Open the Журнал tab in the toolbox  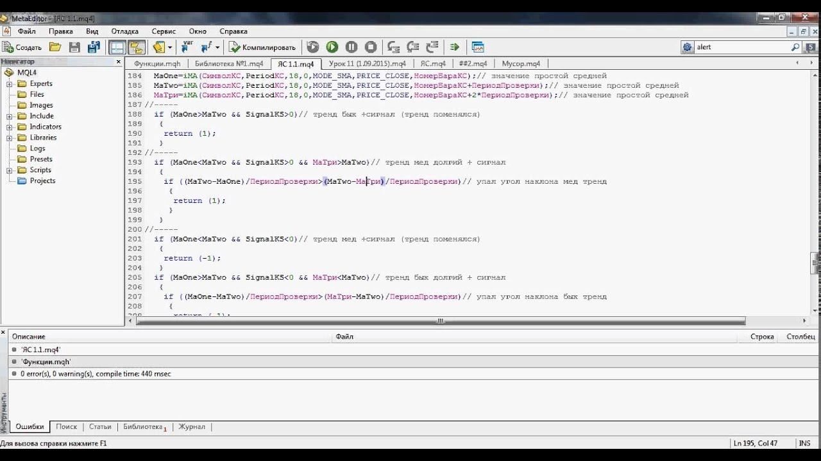192,426
